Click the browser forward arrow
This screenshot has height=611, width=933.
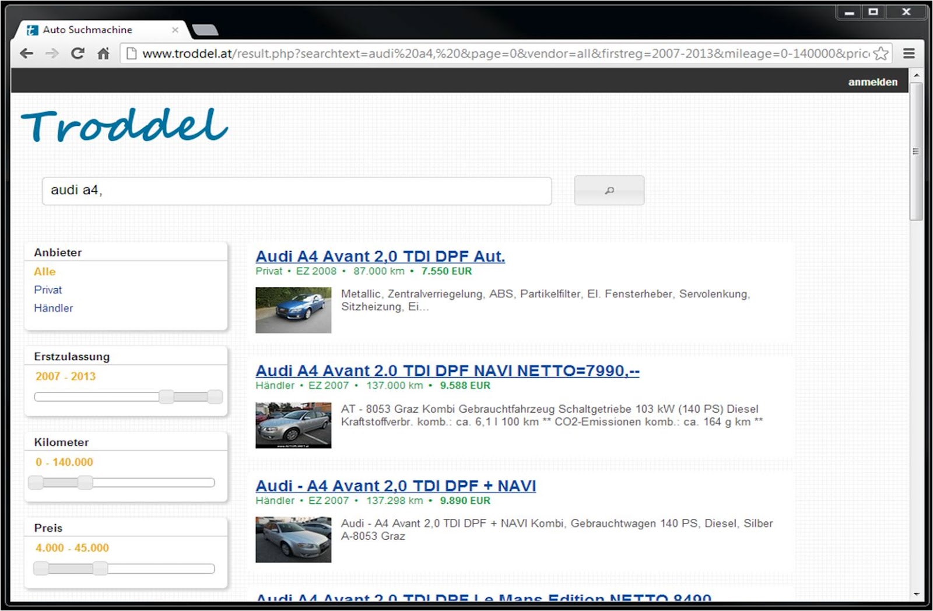pyautogui.click(x=52, y=54)
